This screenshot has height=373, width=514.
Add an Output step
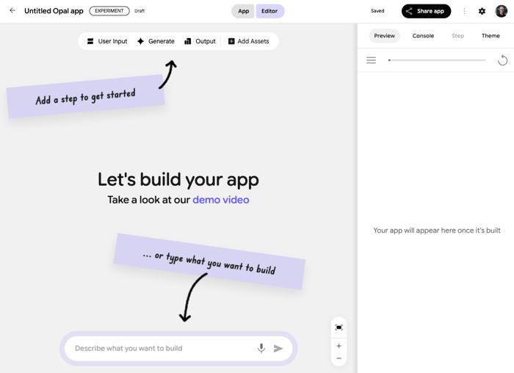pyautogui.click(x=200, y=41)
